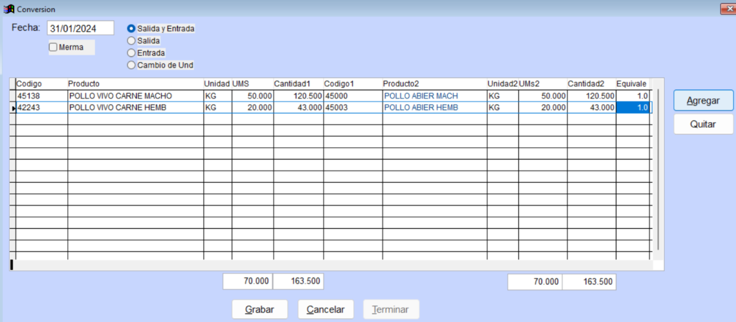Click the Producto column header
The height and width of the screenshot is (322, 736).
pos(136,83)
